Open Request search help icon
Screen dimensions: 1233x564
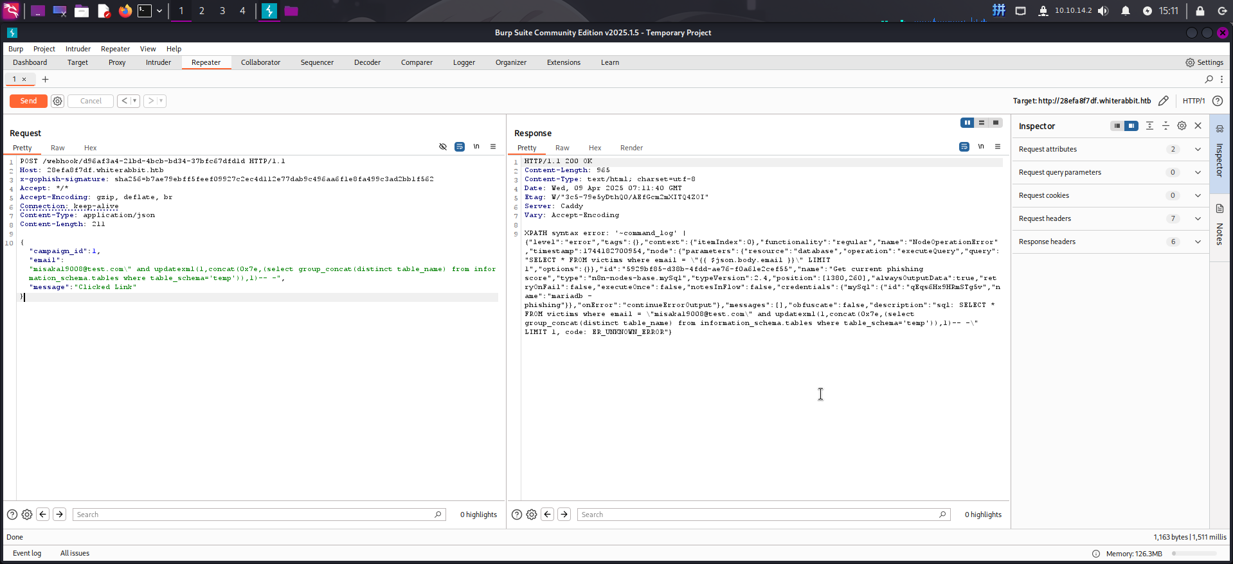[x=12, y=515]
